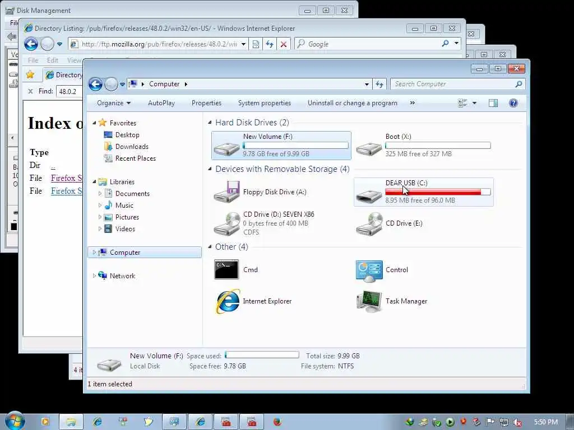Click the Favorites star in Internet Explorer
The image size is (574, 430).
[30, 75]
